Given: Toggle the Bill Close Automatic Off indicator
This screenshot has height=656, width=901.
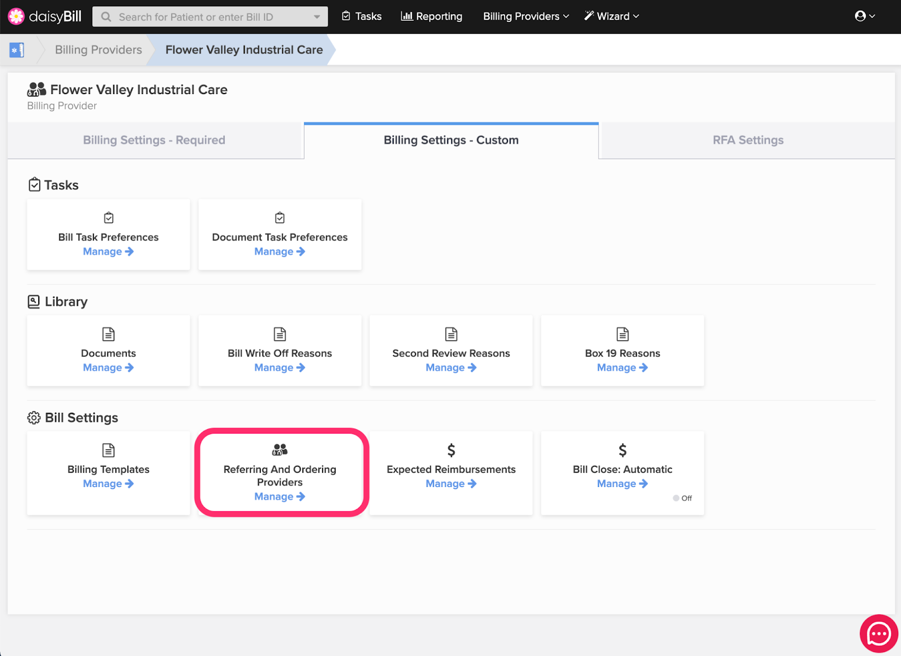Looking at the screenshot, I should click(x=682, y=498).
